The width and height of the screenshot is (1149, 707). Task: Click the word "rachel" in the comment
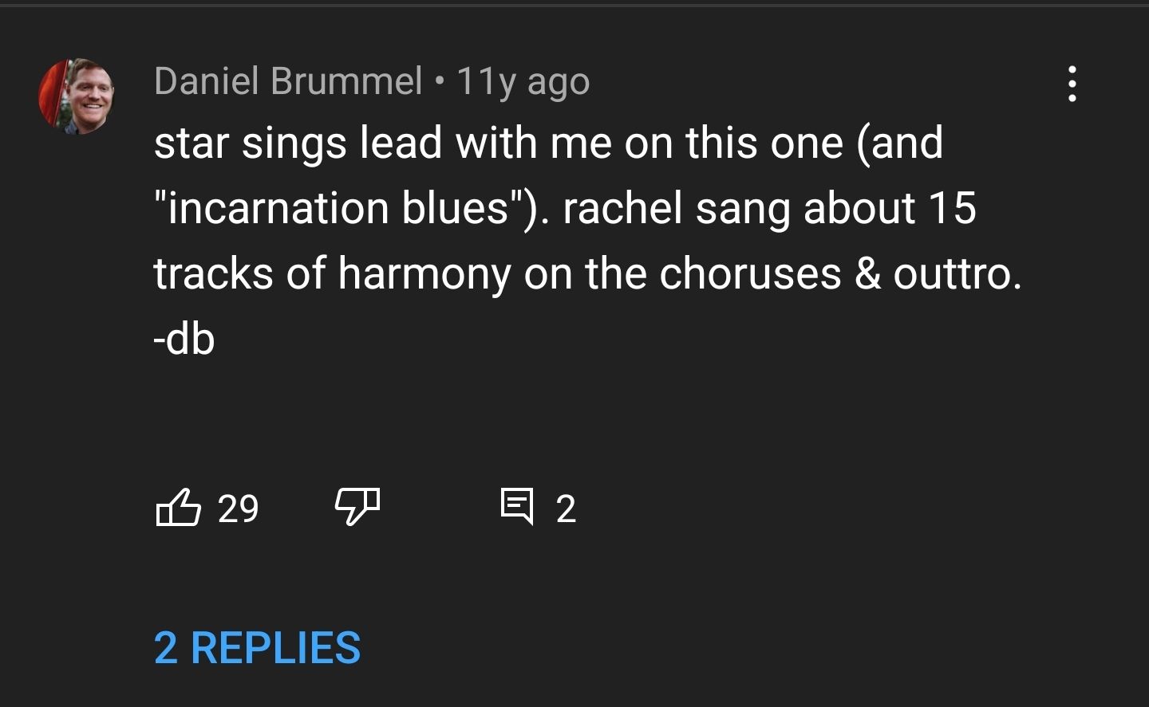622,209
